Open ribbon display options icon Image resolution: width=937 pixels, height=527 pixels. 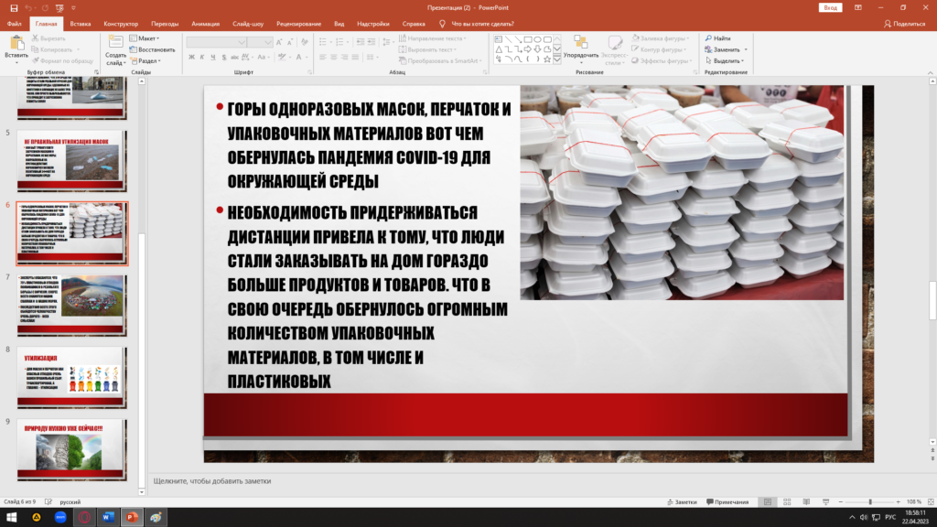[x=858, y=7]
